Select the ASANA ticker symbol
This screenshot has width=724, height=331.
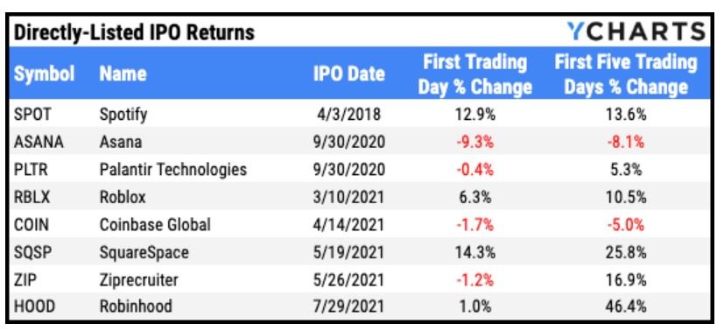[x=39, y=142]
